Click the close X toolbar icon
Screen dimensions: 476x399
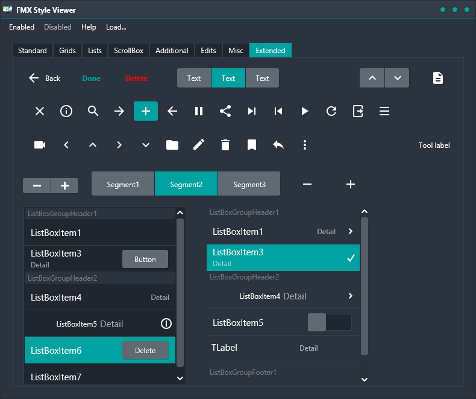pyautogui.click(x=40, y=111)
